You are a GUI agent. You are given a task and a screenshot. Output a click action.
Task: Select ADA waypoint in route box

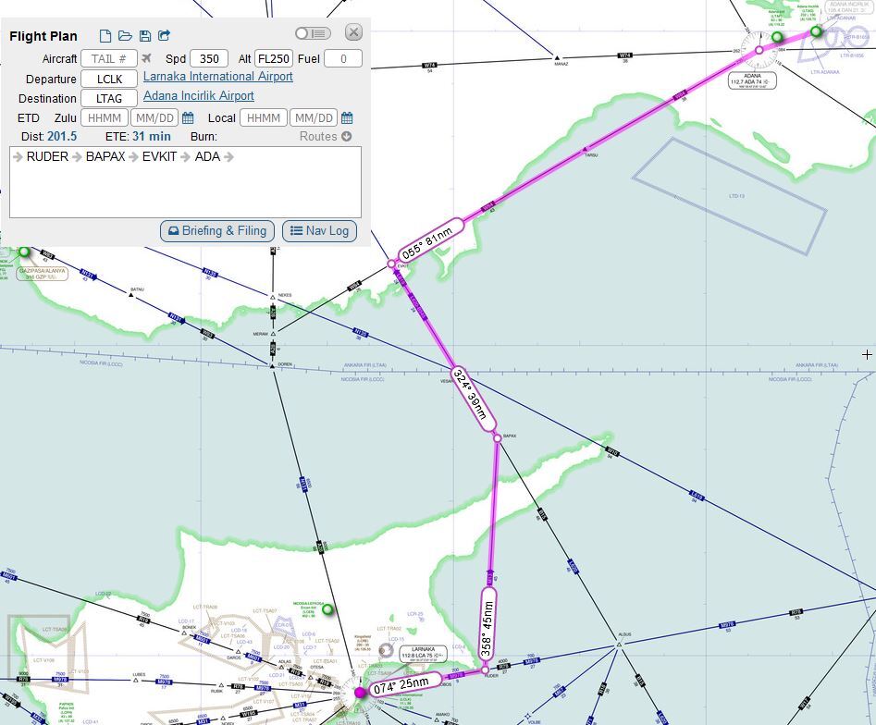point(207,157)
